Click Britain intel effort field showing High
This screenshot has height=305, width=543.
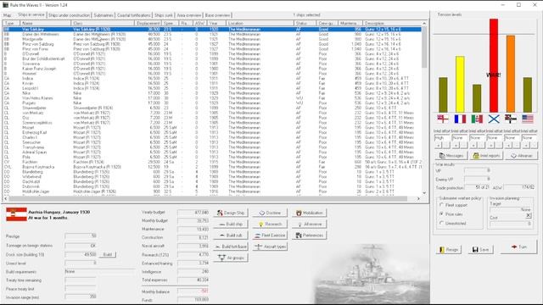[442, 137]
